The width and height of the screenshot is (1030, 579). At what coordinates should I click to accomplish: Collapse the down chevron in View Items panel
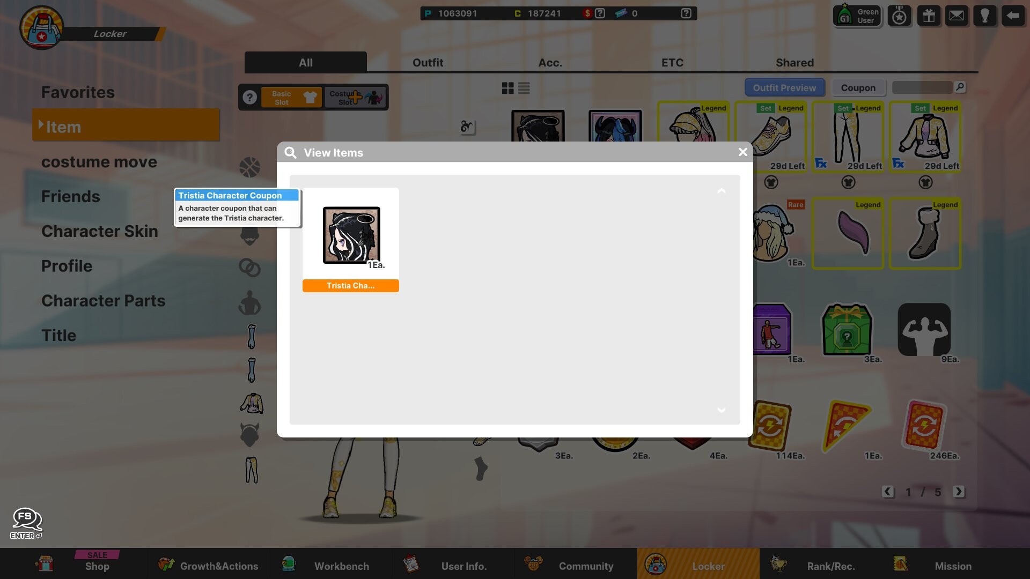click(722, 411)
